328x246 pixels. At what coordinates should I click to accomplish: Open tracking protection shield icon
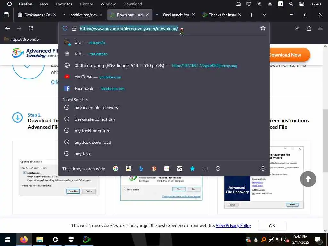pyautogui.click(x=65, y=28)
